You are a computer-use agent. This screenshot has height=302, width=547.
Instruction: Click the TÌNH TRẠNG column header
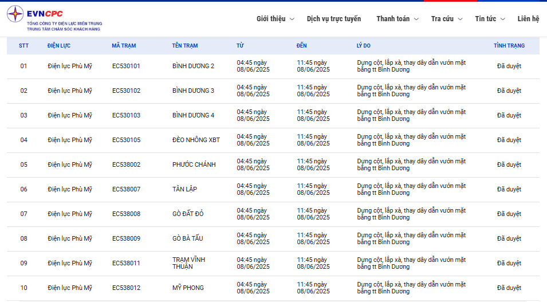tap(509, 46)
